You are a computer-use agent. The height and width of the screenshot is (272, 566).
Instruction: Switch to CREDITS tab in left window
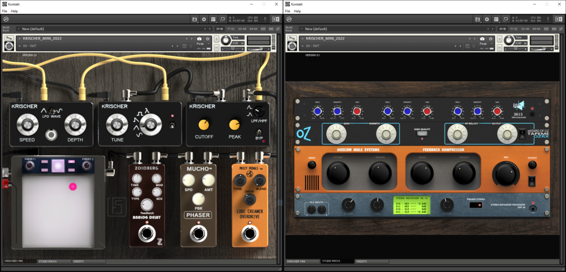pyautogui.click(x=88, y=261)
